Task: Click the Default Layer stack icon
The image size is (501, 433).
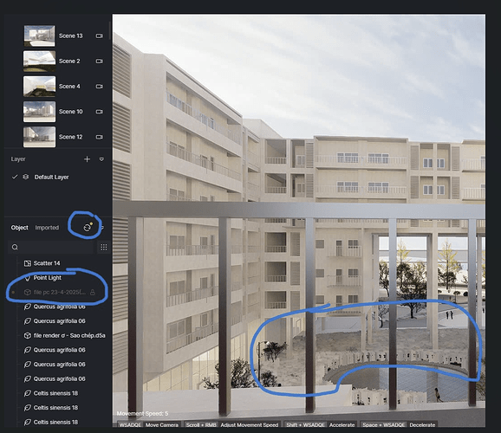Action: pos(26,177)
